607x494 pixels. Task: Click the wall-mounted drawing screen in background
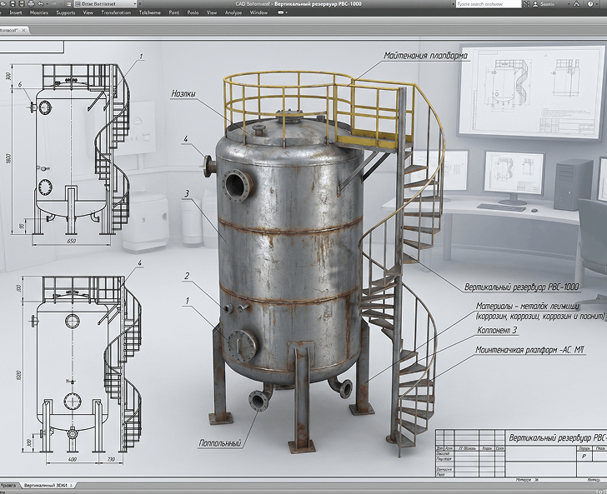(x=530, y=92)
